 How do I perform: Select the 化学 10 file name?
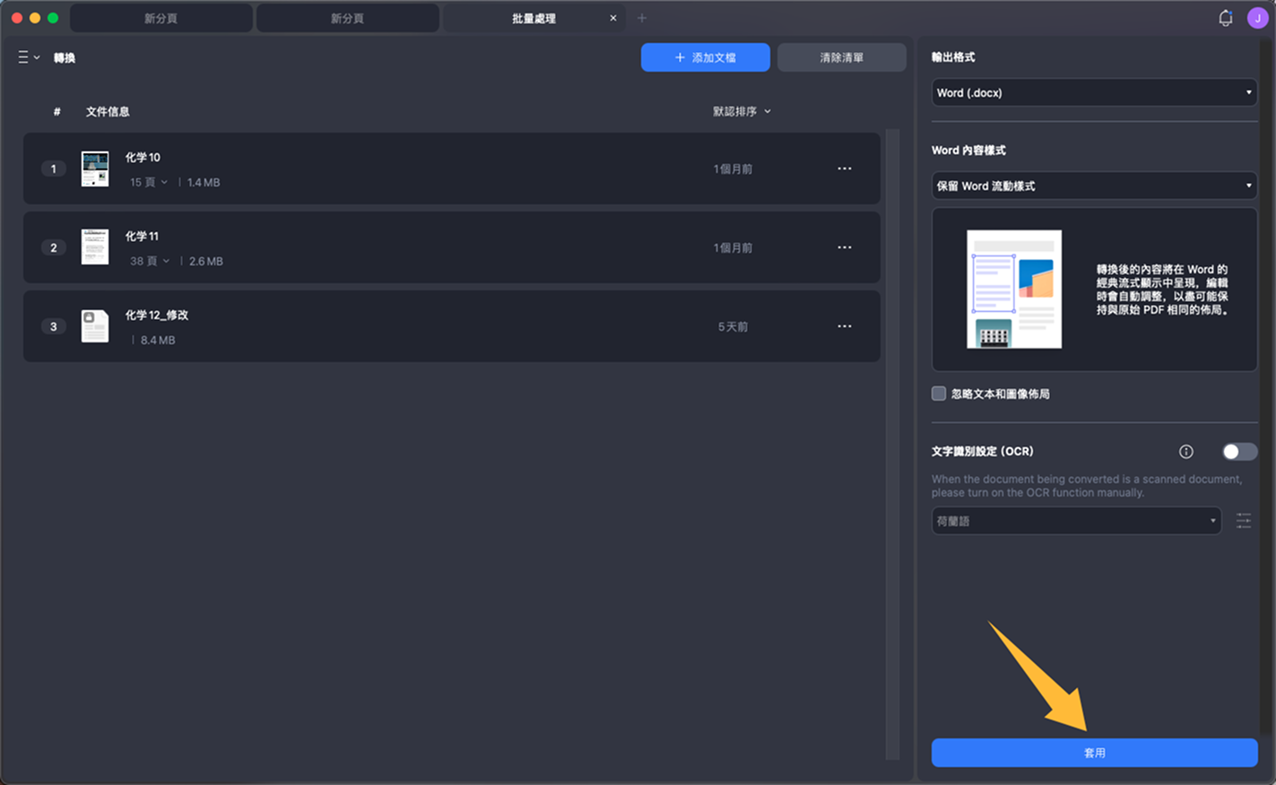coord(143,157)
